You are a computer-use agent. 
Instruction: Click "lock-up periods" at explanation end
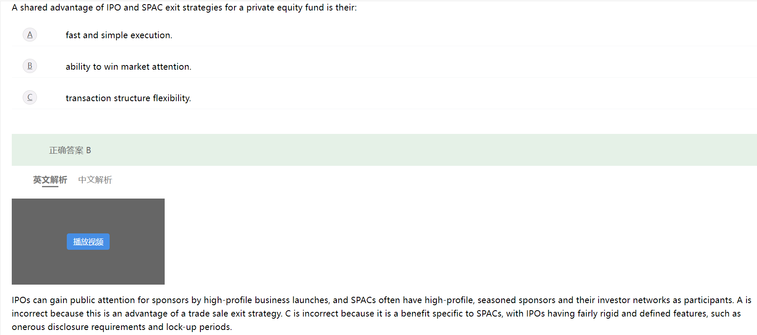(x=198, y=327)
